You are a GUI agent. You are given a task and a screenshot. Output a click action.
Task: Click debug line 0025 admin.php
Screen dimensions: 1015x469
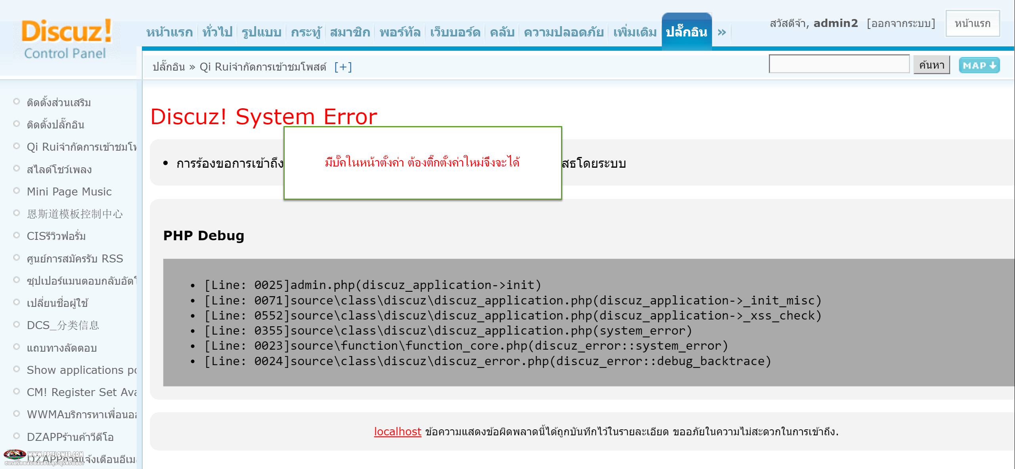[373, 285]
